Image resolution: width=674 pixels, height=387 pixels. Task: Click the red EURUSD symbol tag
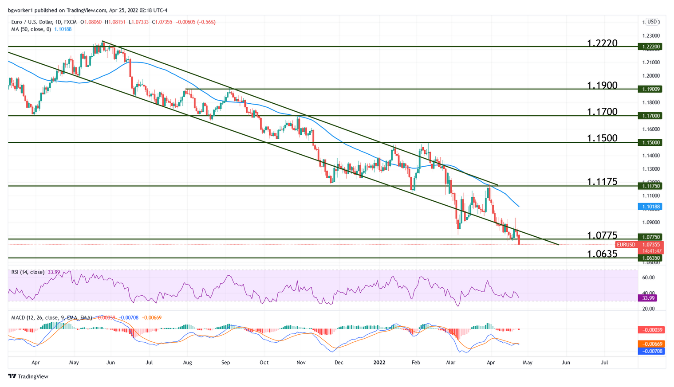point(627,245)
